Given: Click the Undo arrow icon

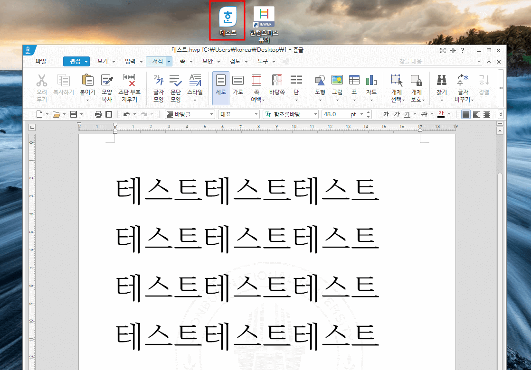Looking at the screenshot, I should point(127,114).
